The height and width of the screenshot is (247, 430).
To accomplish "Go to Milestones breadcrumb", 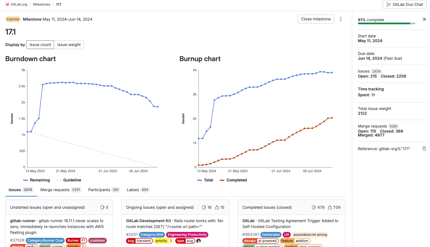I will pyautogui.click(x=42, y=4).
